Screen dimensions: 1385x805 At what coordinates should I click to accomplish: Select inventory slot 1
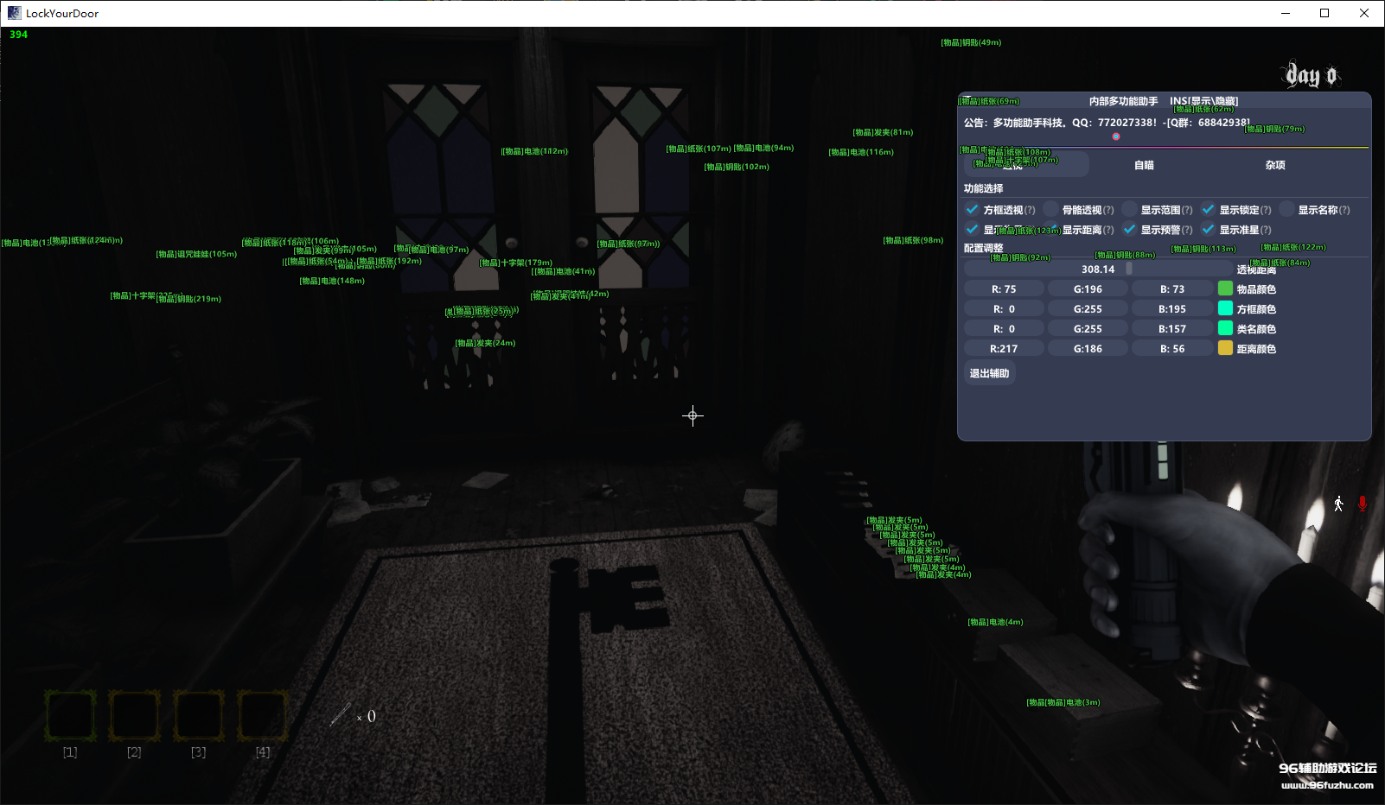pyautogui.click(x=70, y=715)
